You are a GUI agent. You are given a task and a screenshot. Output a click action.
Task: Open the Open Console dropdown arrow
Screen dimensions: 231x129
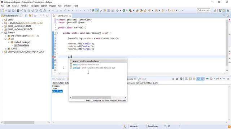[221, 79]
